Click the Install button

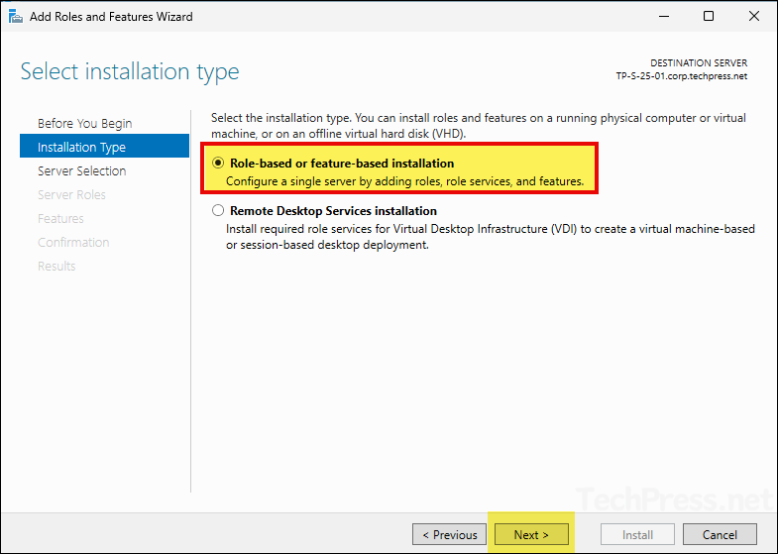(x=637, y=535)
